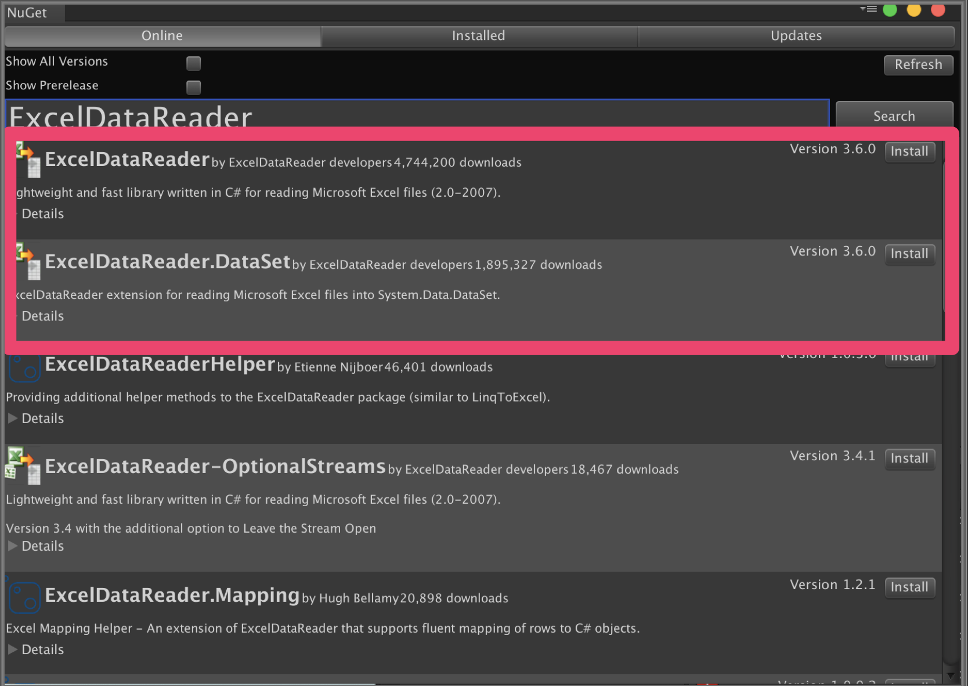968x686 pixels.
Task: Install ExcelDataReader version 3.6.0
Action: click(x=909, y=151)
